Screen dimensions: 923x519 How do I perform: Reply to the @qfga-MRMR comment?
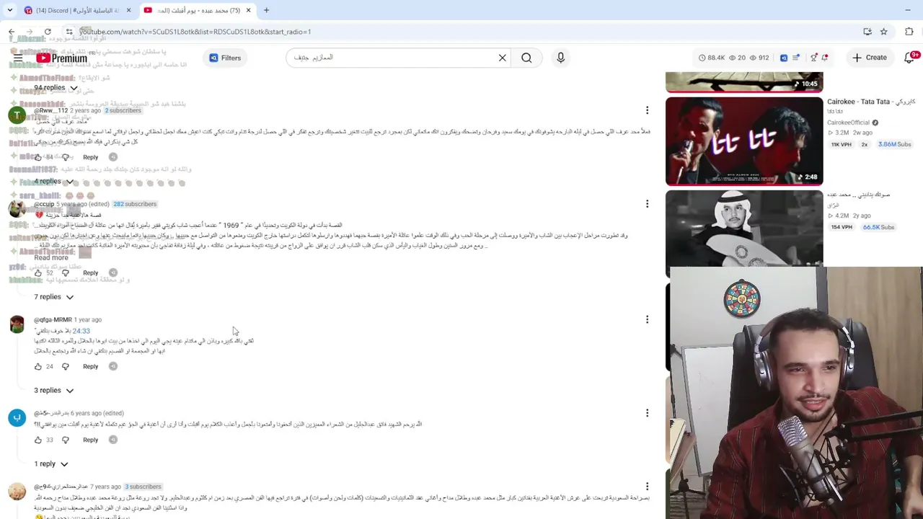90,366
